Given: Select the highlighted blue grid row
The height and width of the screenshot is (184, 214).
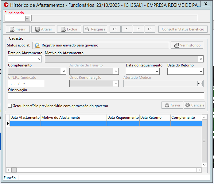Looking at the screenshot, I should click(x=106, y=123).
